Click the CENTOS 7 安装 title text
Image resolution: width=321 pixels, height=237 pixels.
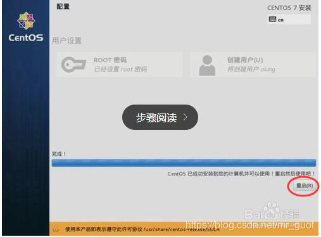[289, 8]
